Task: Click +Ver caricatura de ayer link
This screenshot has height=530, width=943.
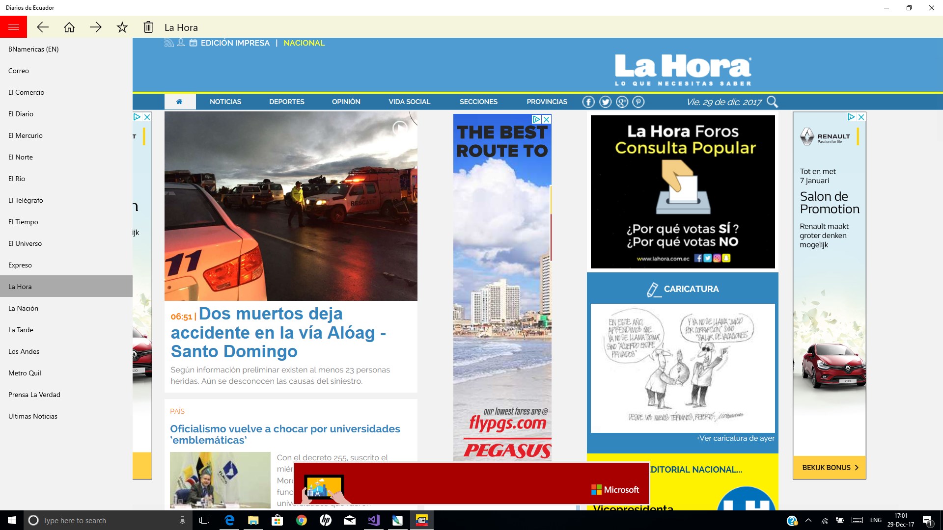Action: (735, 438)
